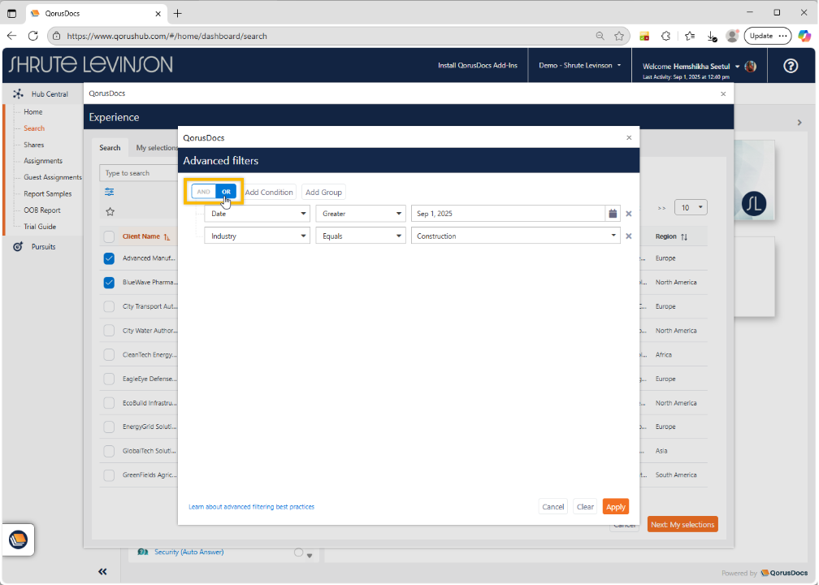
Task: Open advanced filtering best practices link
Action: pos(251,507)
